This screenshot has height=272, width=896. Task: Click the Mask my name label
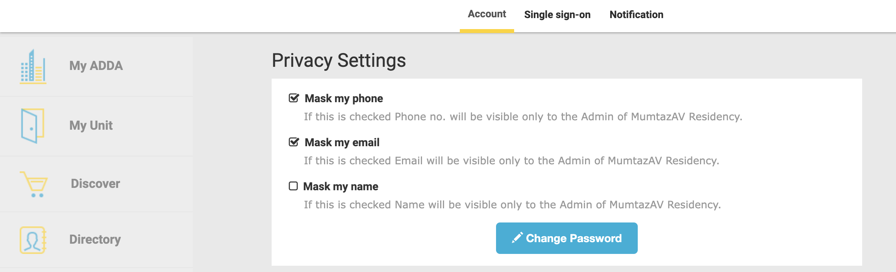341,186
